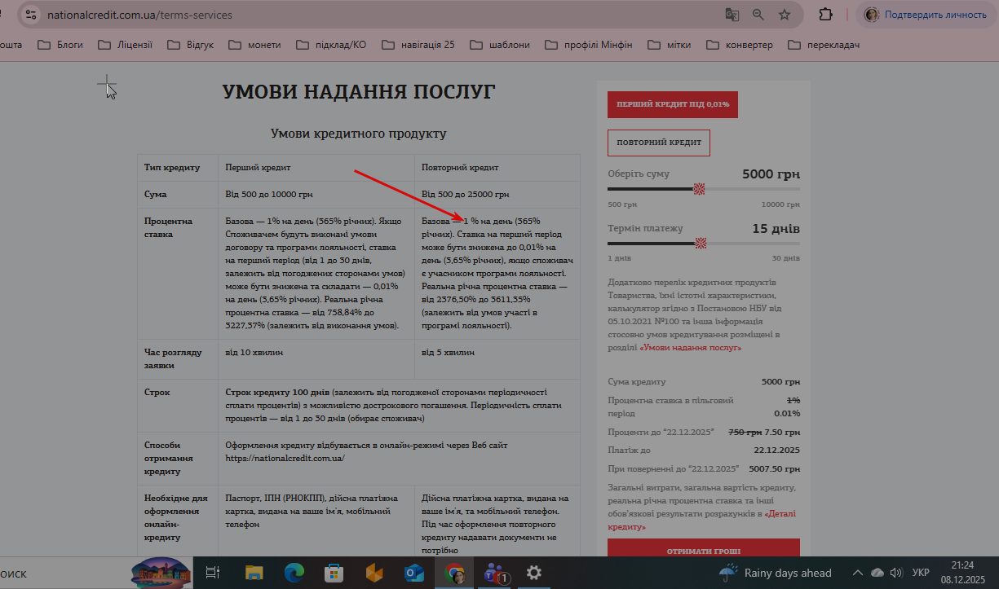The width and height of the screenshot is (999, 589).
Task: Click the Від 500 до 25000 грн cell
Action: (497, 195)
